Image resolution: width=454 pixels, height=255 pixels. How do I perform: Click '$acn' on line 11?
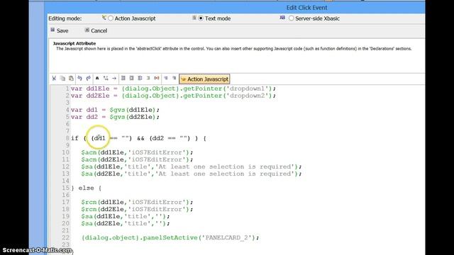pos(89,159)
